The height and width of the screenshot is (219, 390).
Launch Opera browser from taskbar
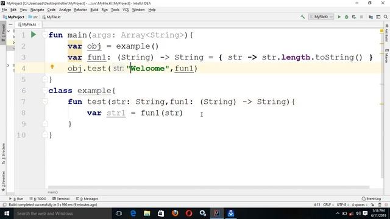point(189,214)
